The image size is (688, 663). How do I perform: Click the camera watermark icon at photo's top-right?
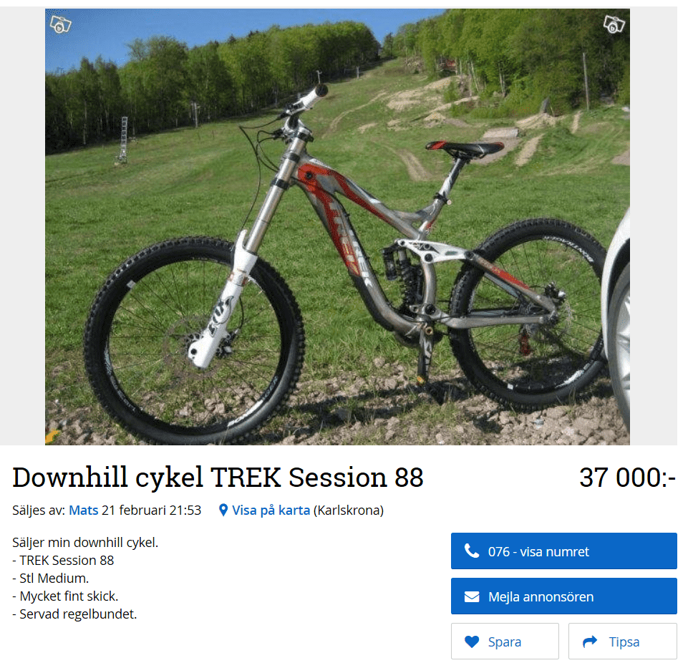pyautogui.click(x=614, y=24)
